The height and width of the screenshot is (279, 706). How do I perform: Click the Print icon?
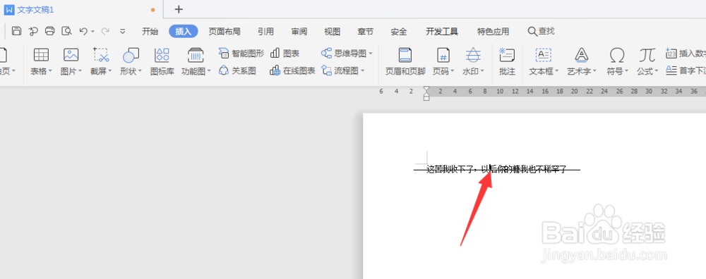pos(50,31)
